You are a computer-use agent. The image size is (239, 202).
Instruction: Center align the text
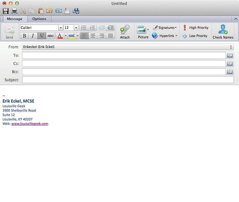point(93,36)
